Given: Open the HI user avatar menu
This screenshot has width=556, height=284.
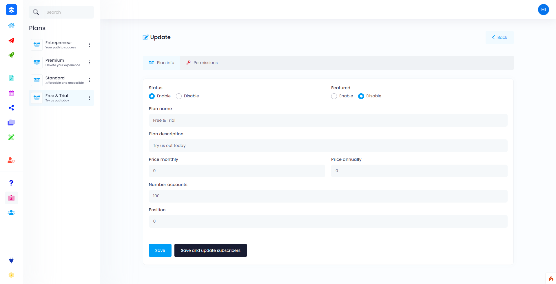Looking at the screenshot, I should tap(544, 10).
